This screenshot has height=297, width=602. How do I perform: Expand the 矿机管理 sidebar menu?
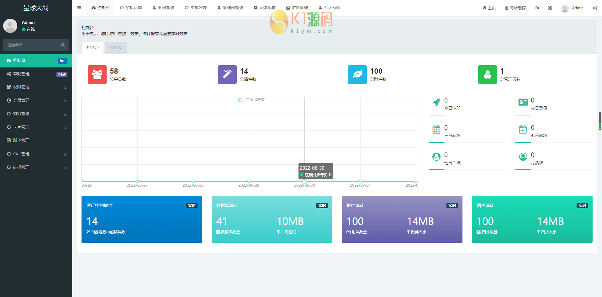(x=36, y=167)
